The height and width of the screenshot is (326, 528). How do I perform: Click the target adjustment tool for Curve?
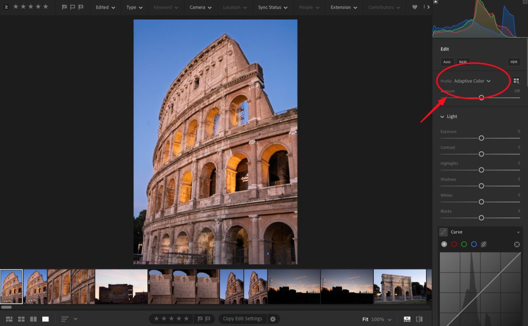click(x=517, y=244)
